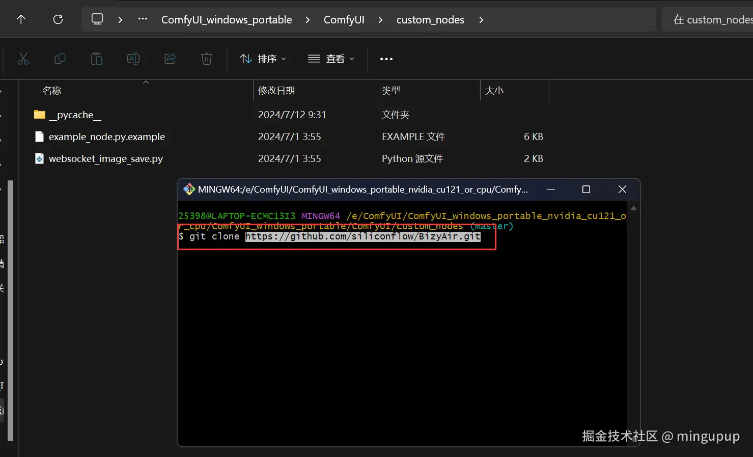The width and height of the screenshot is (753, 457).
Task: Click the __pycache__ folder icon
Action: pyautogui.click(x=40, y=115)
